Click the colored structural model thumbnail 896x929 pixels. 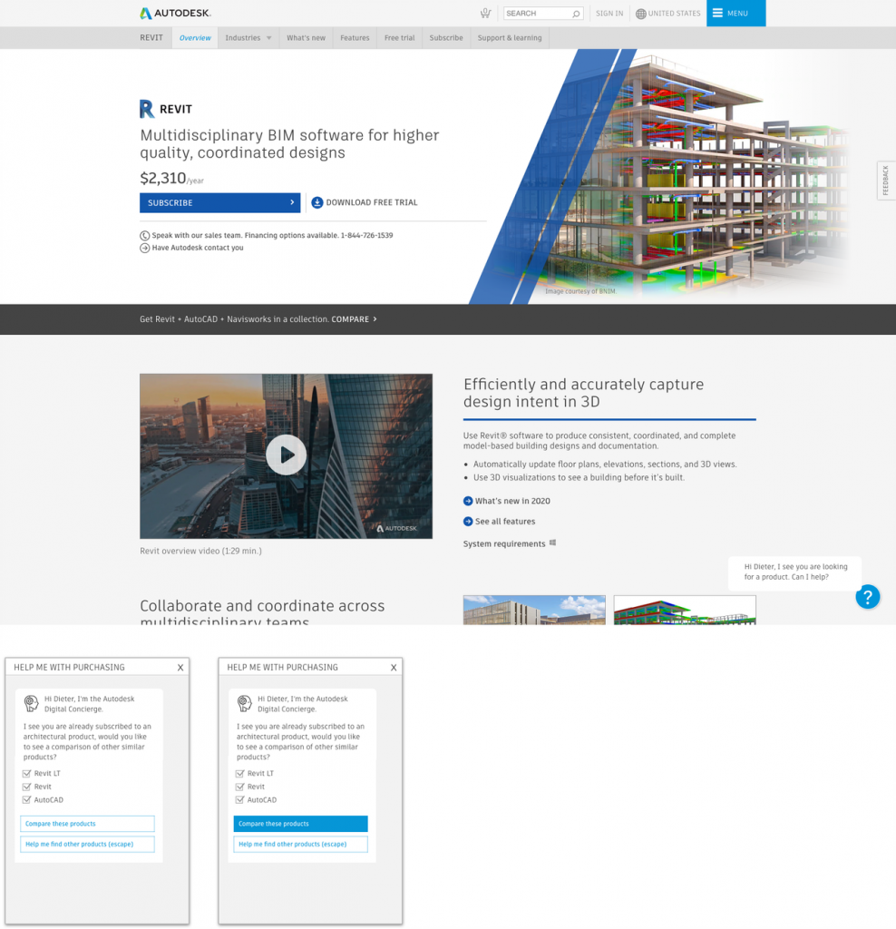click(686, 611)
